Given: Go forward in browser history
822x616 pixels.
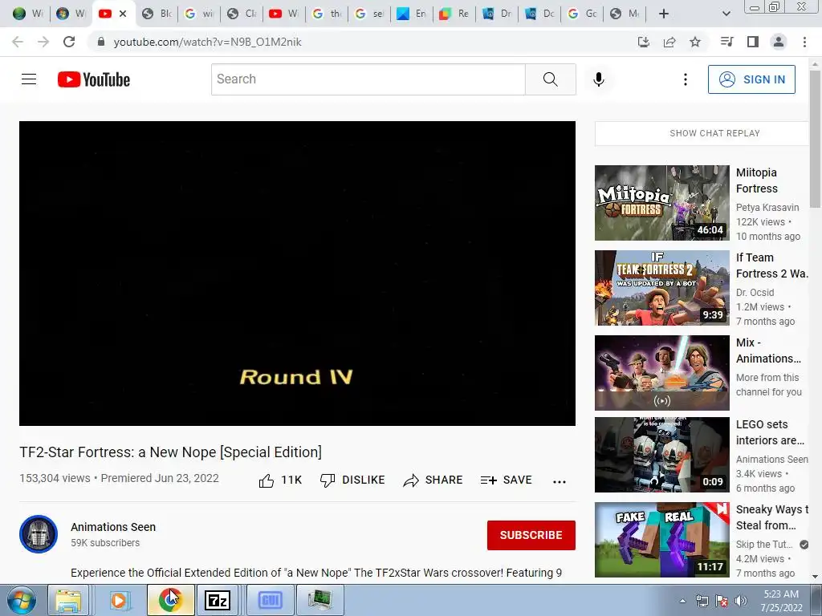Looking at the screenshot, I should click(x=43, y=42).
